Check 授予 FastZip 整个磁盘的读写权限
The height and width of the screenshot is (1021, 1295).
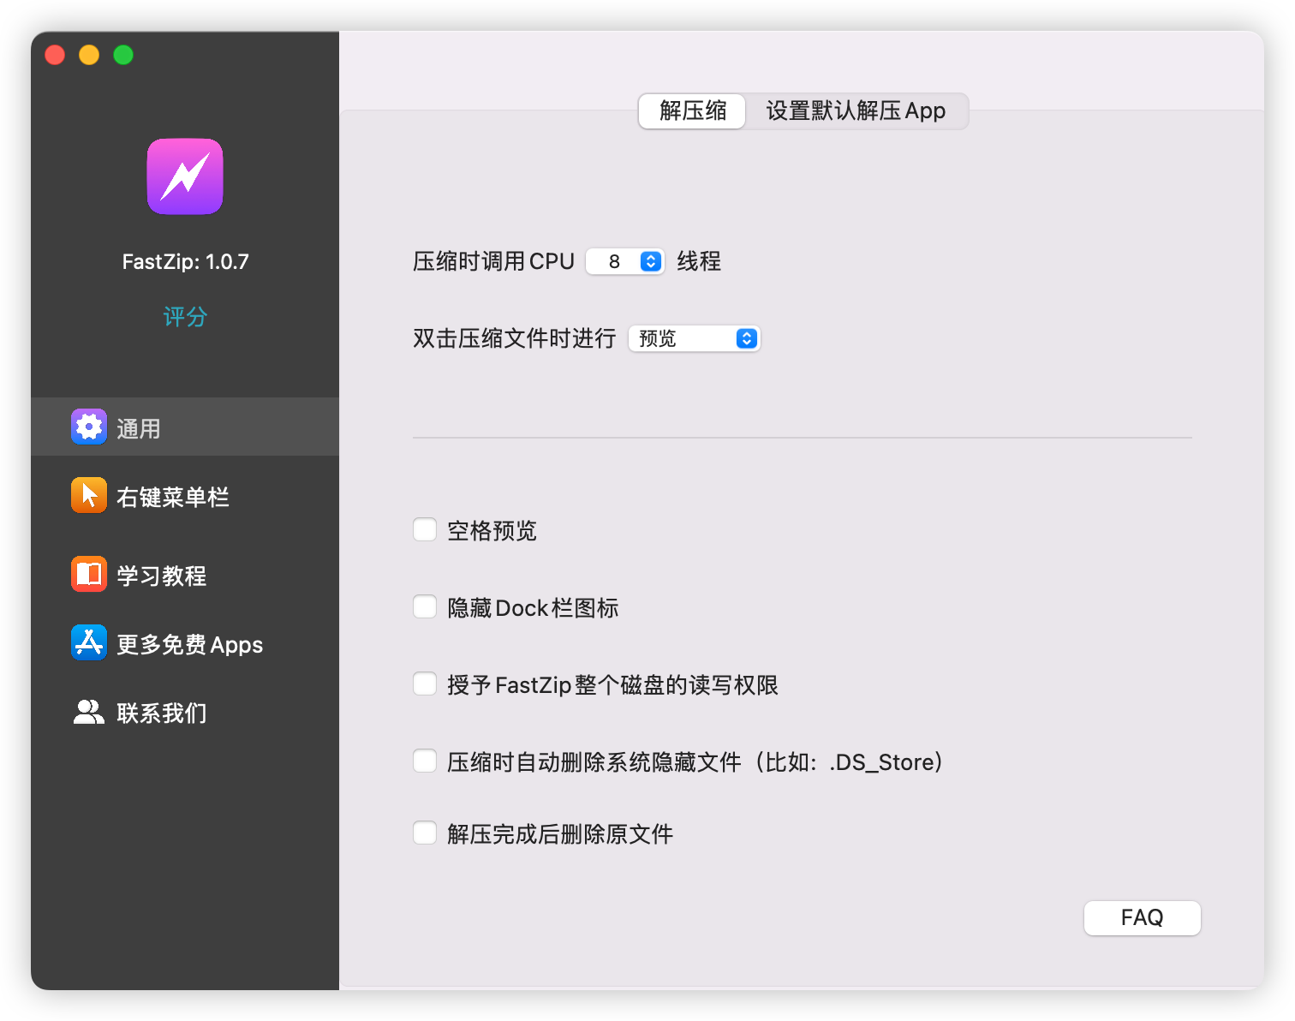425,684
